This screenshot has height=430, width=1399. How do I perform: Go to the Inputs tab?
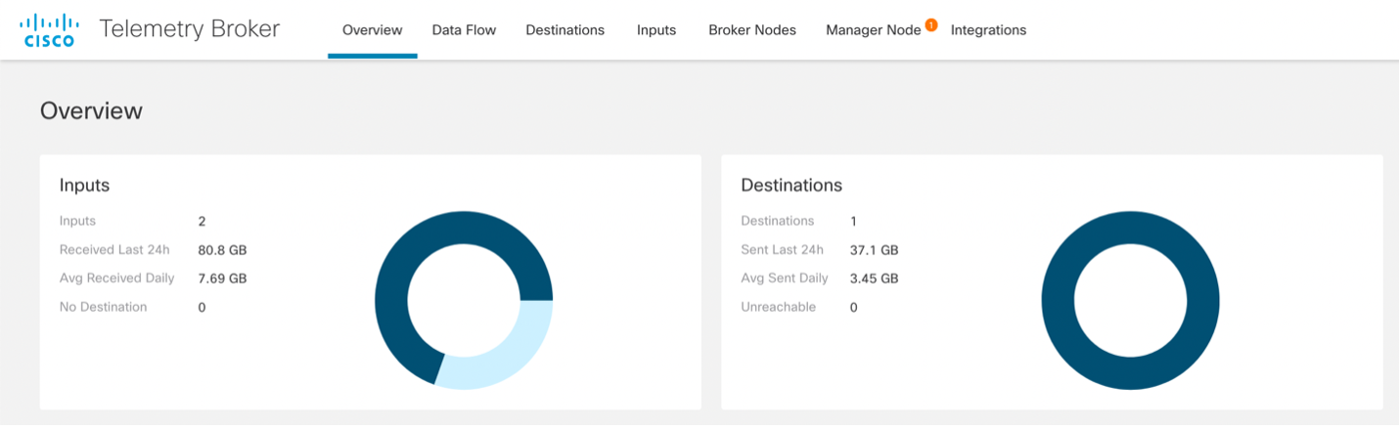tap(656, 30)
